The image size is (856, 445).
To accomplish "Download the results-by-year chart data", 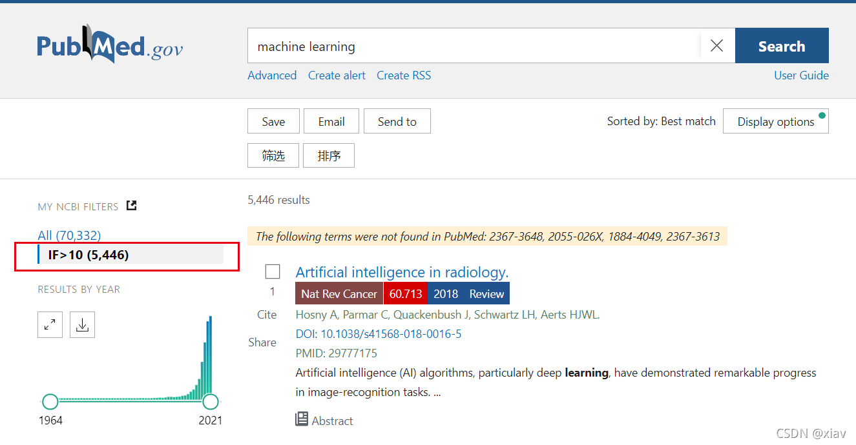I will click(x=82, y=324).
